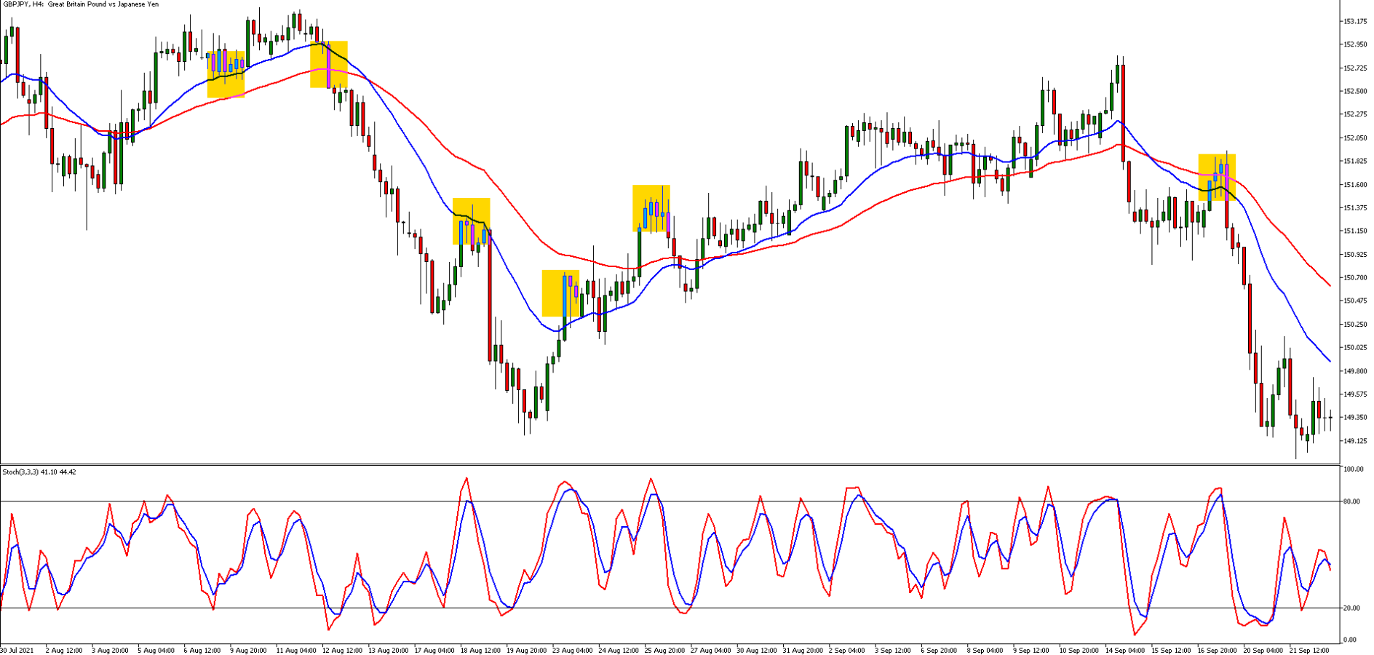1374x655 pixels.
Task: Select the 151.375 price axis label
Action: tap(1355, 207)
